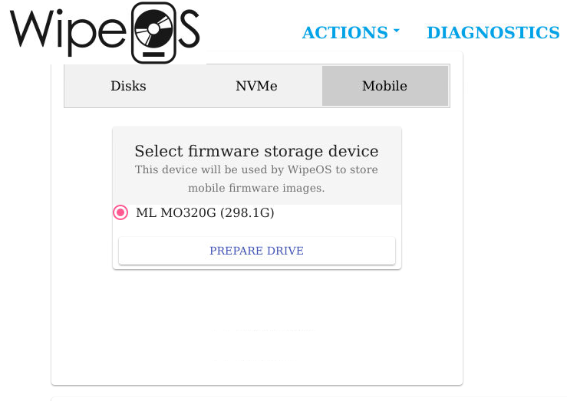Click the slot line on the disk icon
The width and height of the screenshot is (567, 401).
pyautogui.click(x=153, y=54)
